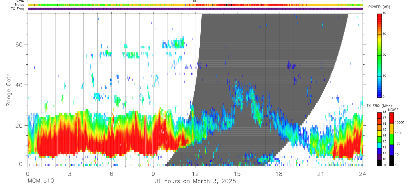
Task: Click the '100' label on the noise scale
Action: (x=398, y=144)
